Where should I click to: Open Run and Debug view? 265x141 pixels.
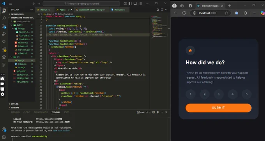pos(4,34)
